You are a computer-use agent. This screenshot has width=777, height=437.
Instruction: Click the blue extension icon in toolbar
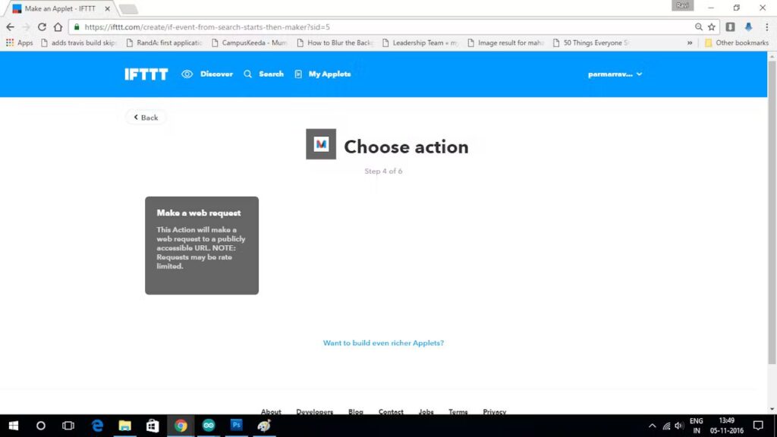point(748,27)
